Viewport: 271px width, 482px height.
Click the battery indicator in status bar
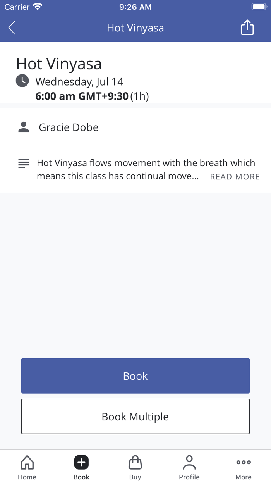(259, 6)
